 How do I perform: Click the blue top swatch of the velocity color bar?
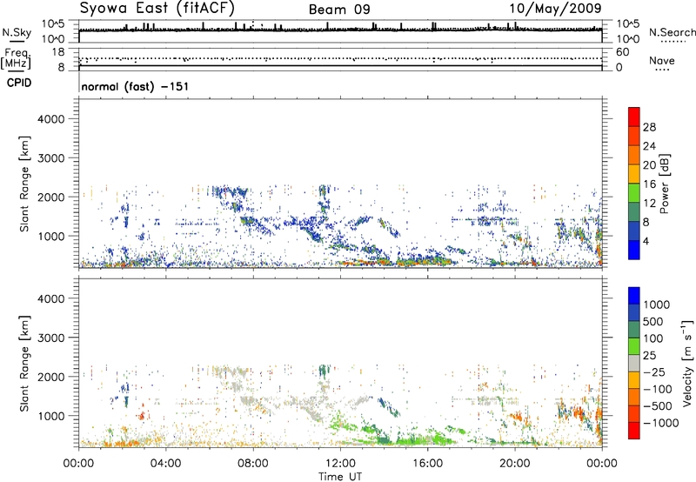coord(634,296)
